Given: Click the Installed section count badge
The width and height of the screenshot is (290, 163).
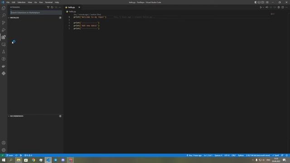Looking at the screenshot, I should (60, 18).
